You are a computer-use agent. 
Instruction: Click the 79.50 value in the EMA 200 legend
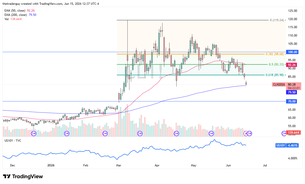pos(33,15)
